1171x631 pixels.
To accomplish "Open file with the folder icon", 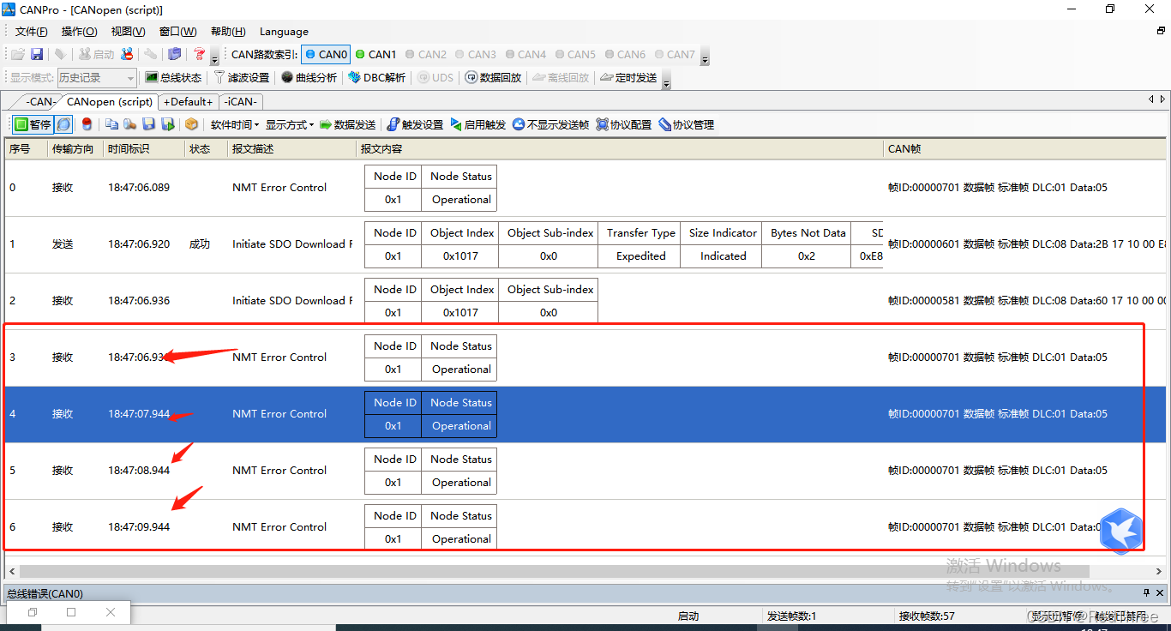I will point(18,54).
